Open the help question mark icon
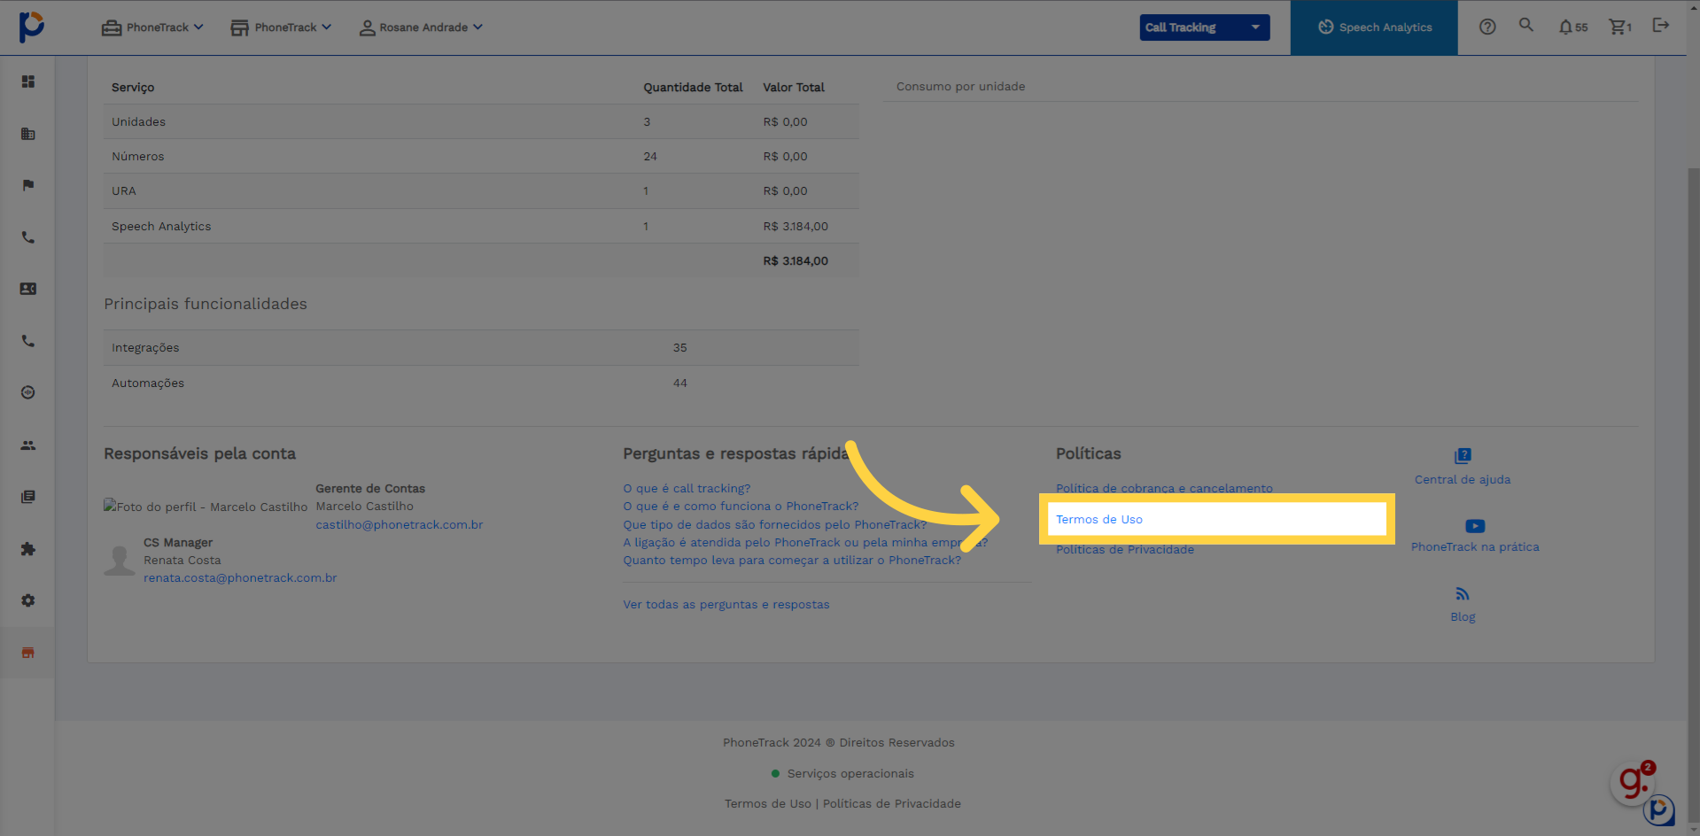 [1487, 27]
